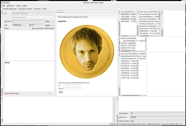Select GavCoin (91a10664..) in Contracts list
The image size is (186, 126).
click(x=134, y=54)
